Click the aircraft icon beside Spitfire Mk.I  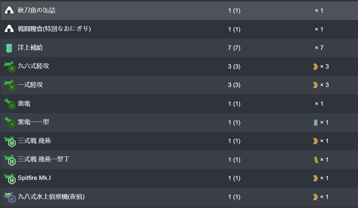tap(10, 178)
